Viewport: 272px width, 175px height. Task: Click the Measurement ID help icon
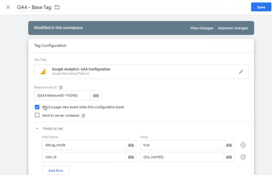point(61,87)
